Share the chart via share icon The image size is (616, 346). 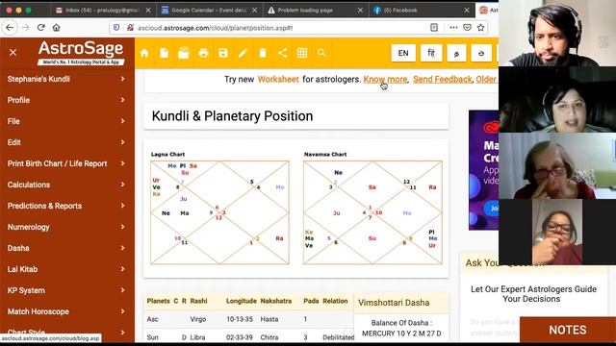[x=282, y=53]
